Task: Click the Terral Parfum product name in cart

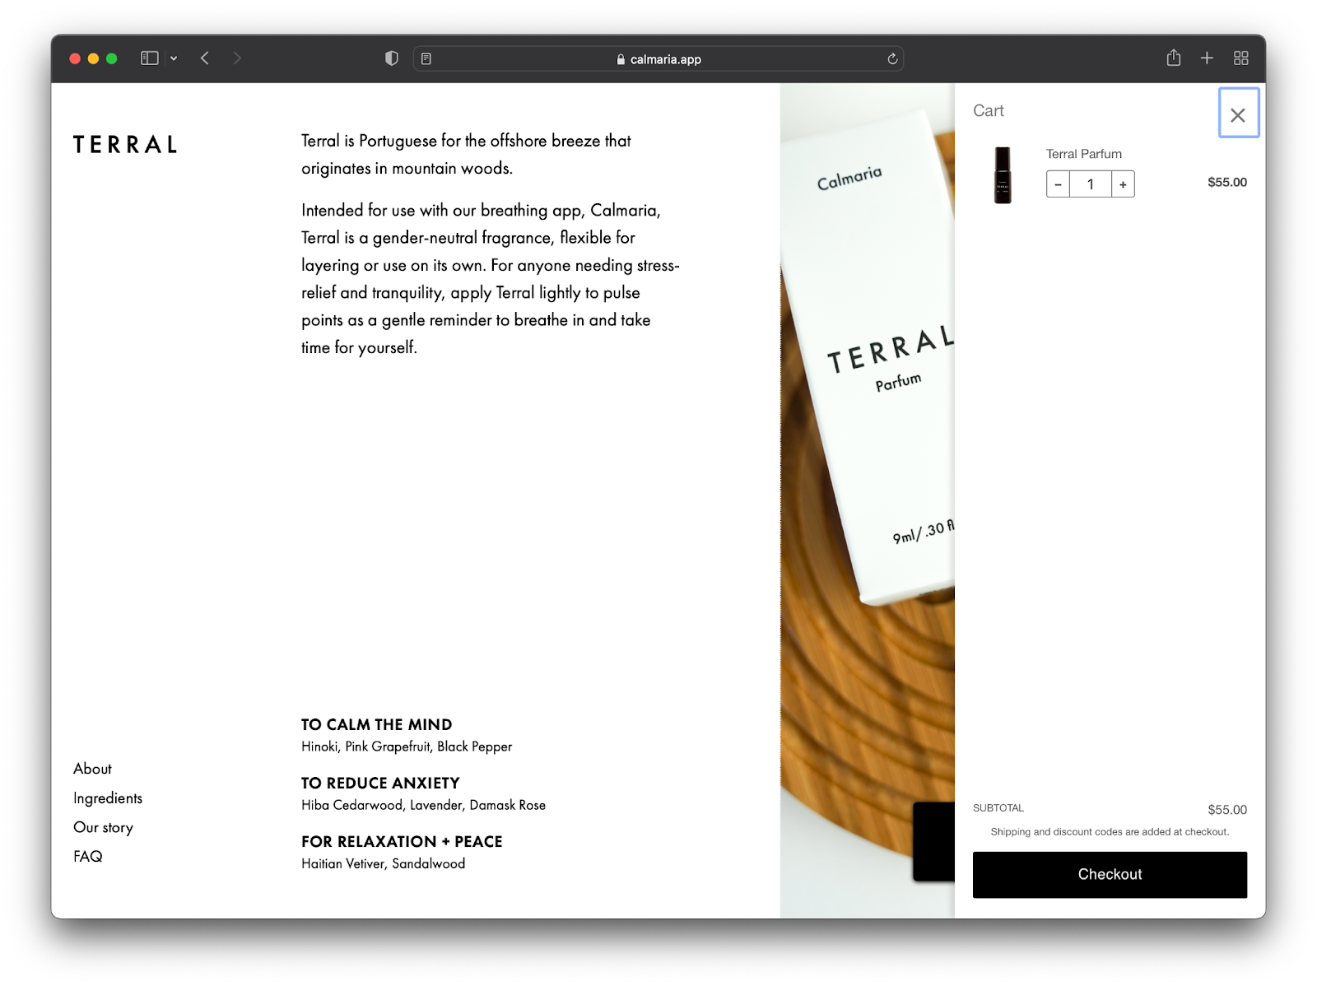Action: pos(1083,154)
